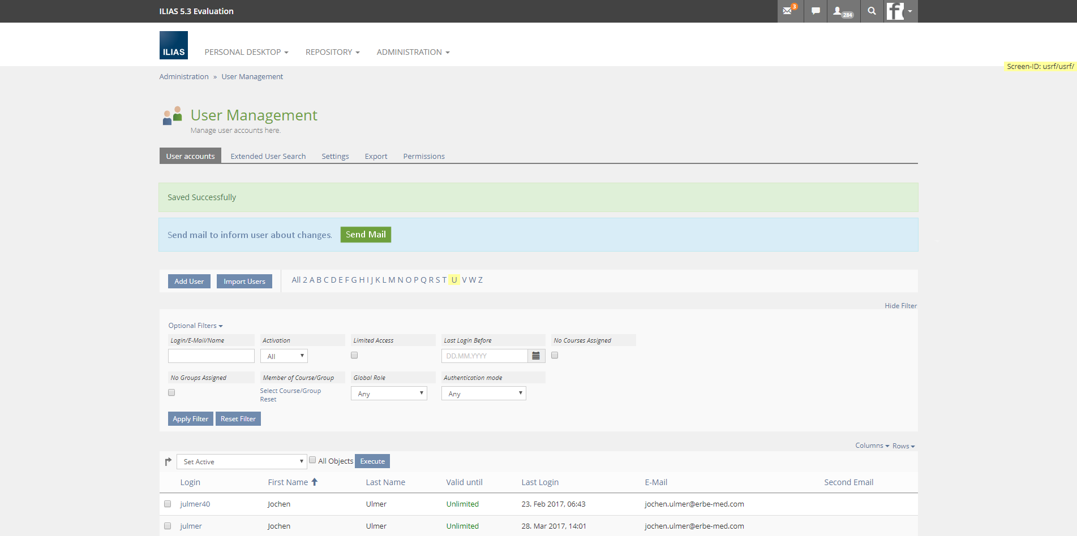Image resolution: width=1077 pixels, height=536 pixels.
Task: Click the chat speech bubble icon
Action: pos(816,11)
